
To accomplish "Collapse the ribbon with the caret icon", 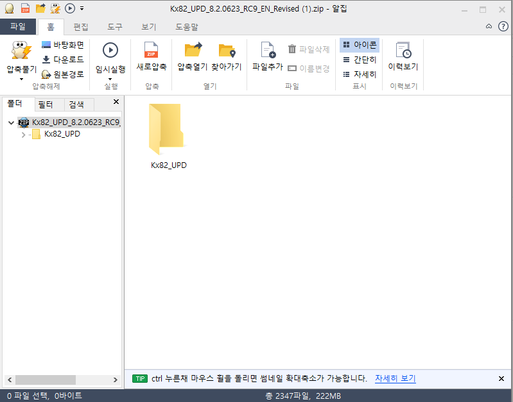I will click(x=489, y=26).
